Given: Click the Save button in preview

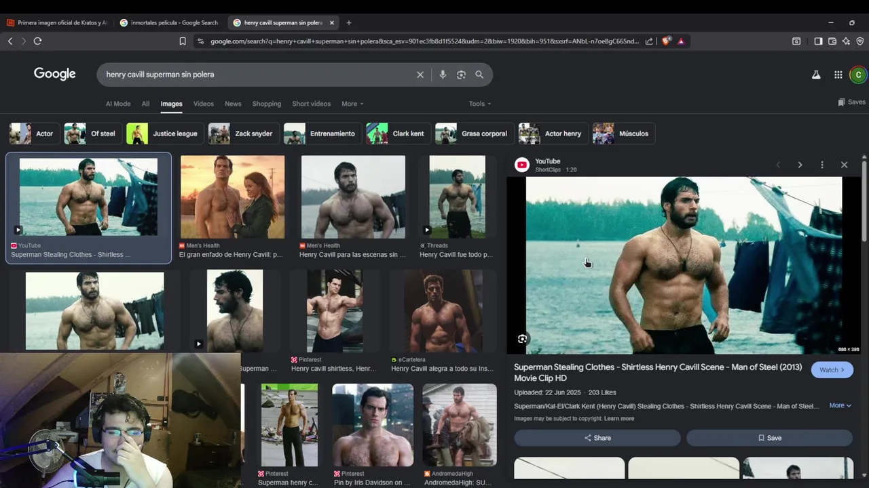Looking at the screenshot, I should coord(770,438).
